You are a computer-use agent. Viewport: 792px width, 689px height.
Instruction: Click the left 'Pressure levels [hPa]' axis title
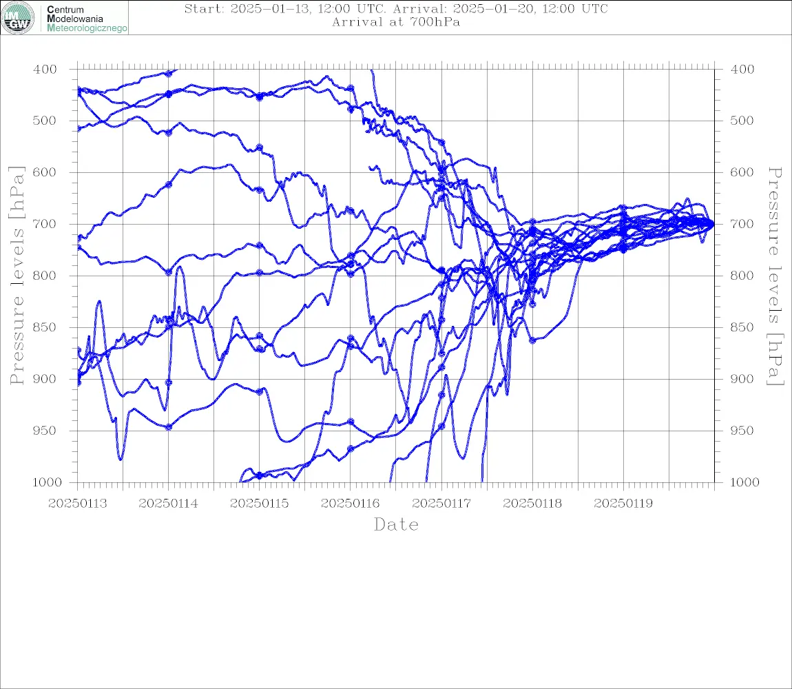(x=17, y=276)
